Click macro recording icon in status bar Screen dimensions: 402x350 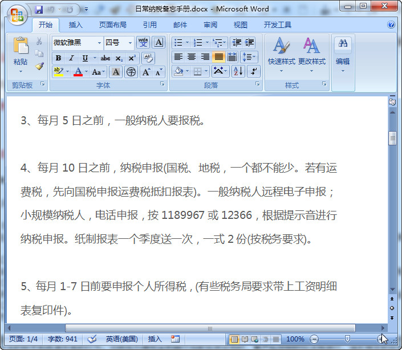coord(175,339)
